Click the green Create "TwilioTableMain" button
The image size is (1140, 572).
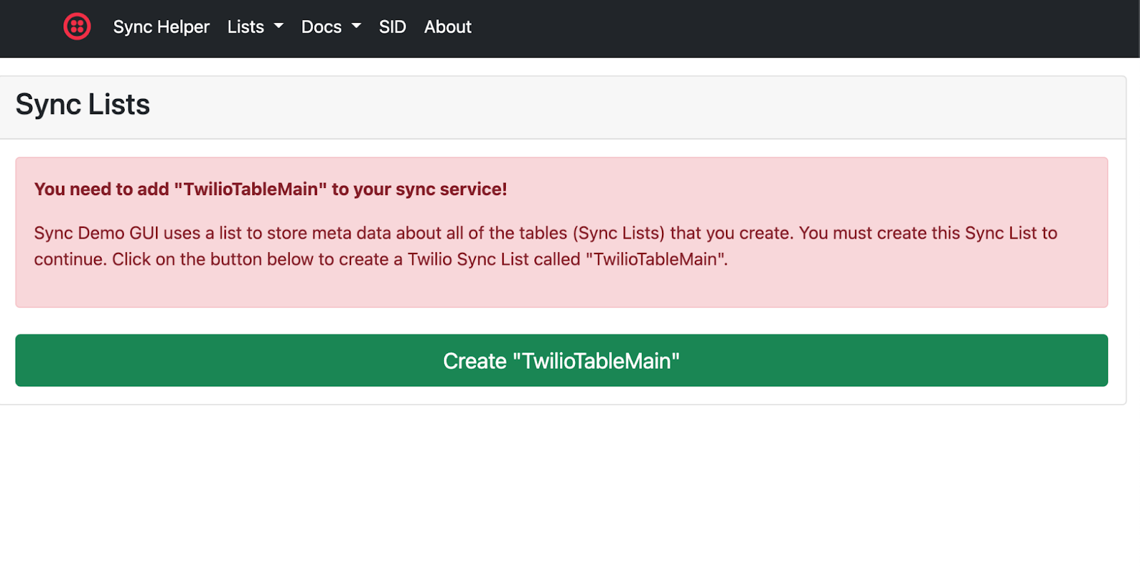[x=561, y=360]
